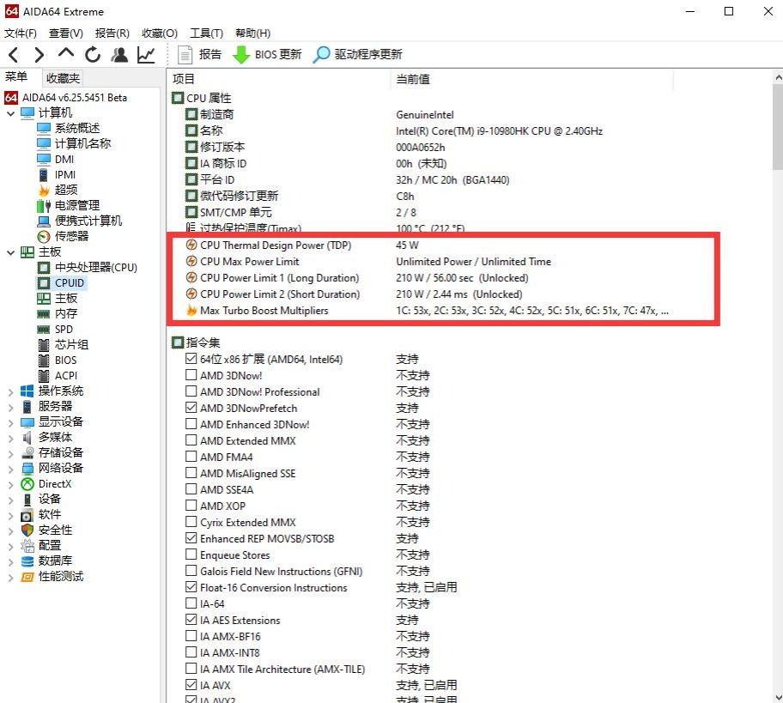Click the user profile icon in the toolbar

click(120, 53)
